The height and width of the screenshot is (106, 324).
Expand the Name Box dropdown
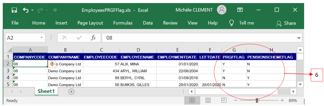(41, 38)
